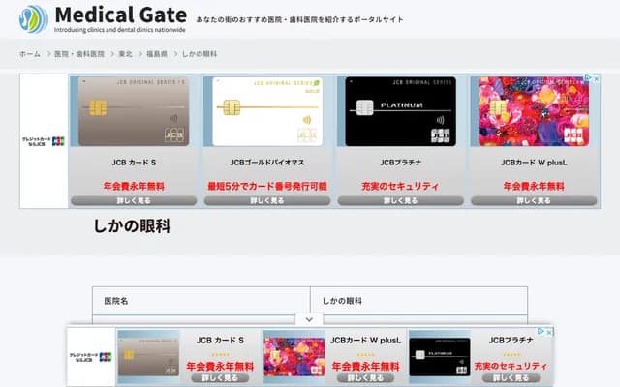Click JCB カード S card image in top banner

[x=134, y=111]
